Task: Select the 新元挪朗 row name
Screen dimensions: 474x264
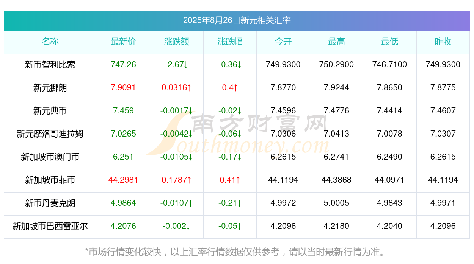Action: [x=50, y=88]
